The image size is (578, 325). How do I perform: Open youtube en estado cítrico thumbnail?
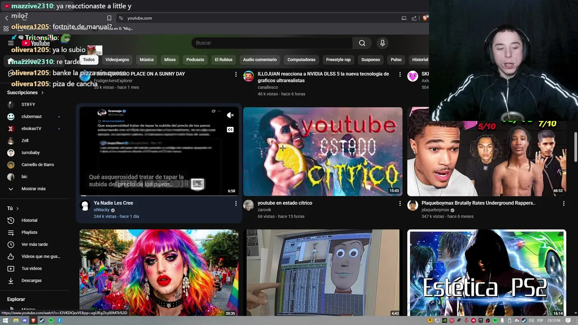(x=323, y=151)
